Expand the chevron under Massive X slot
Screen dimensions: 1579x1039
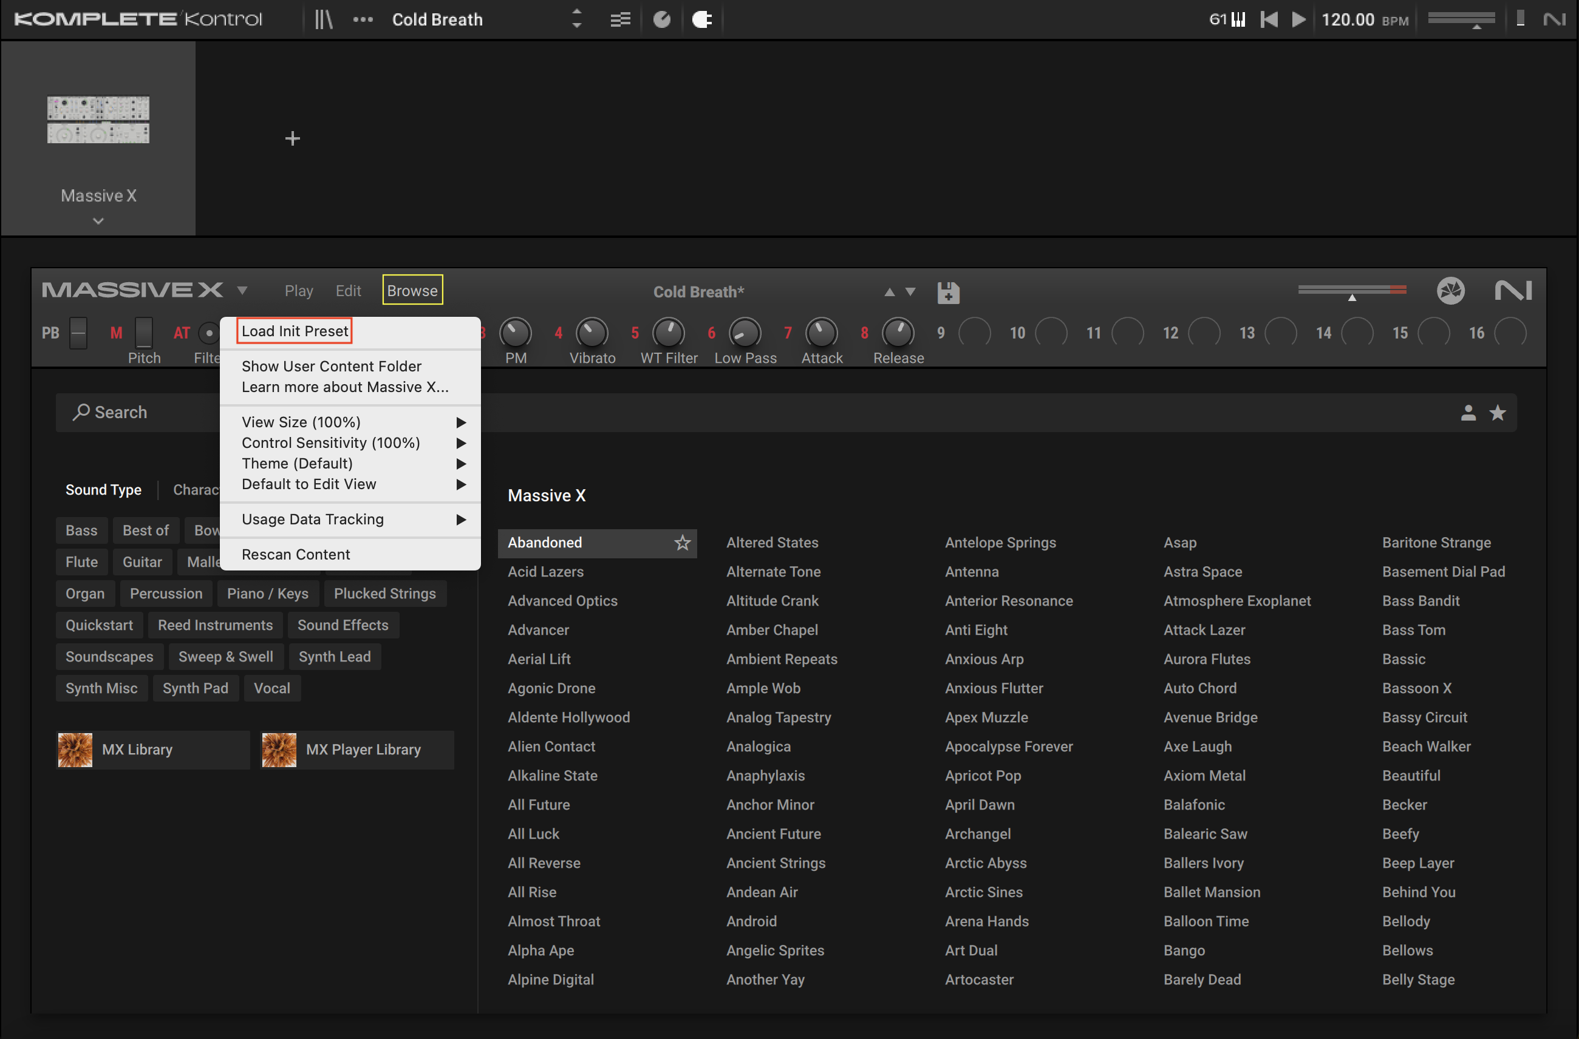[98, 221]
